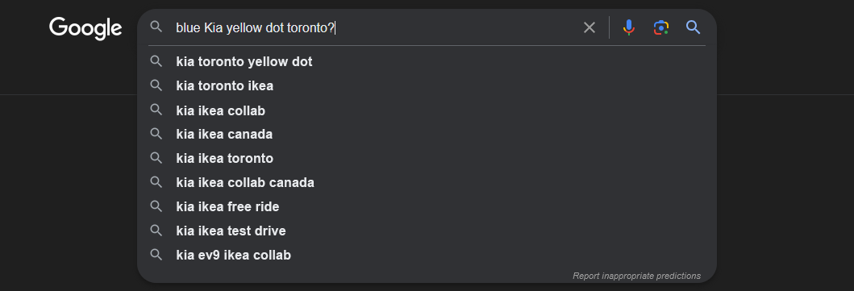The image size is (854, 291).
Task: Click magnifier icon beside 'kia ikea free ride'
Action: pyautogui.click(x=156, y=206)
